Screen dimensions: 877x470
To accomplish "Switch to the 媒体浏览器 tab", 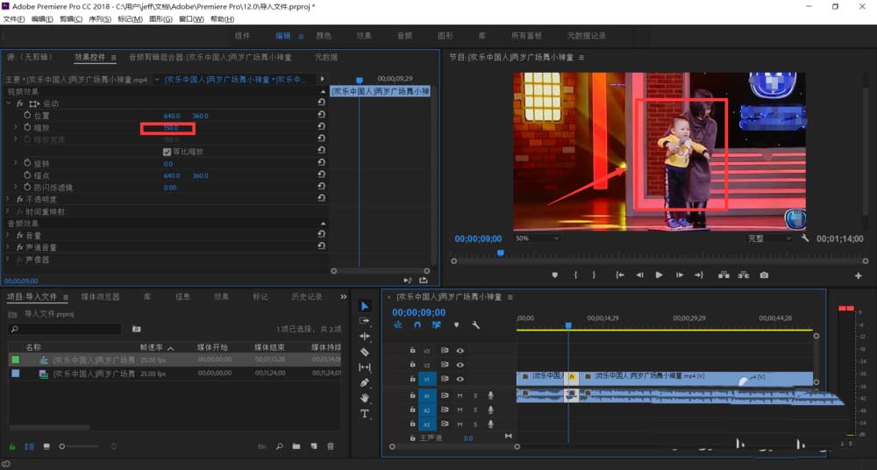I will pos(100,296).
